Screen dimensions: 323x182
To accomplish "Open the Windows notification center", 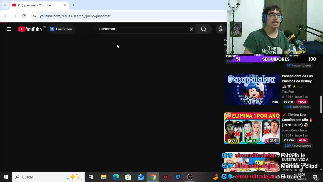I will coord(315,177).
